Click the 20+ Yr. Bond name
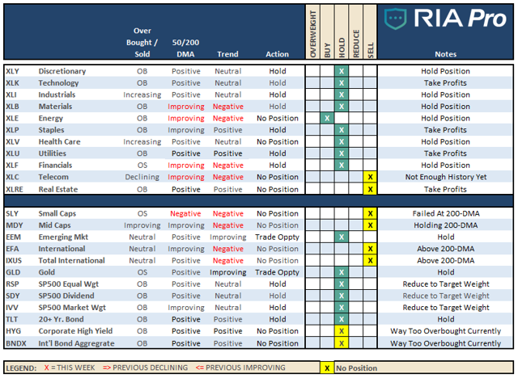The image size is (518, 378). click(61, 319)
